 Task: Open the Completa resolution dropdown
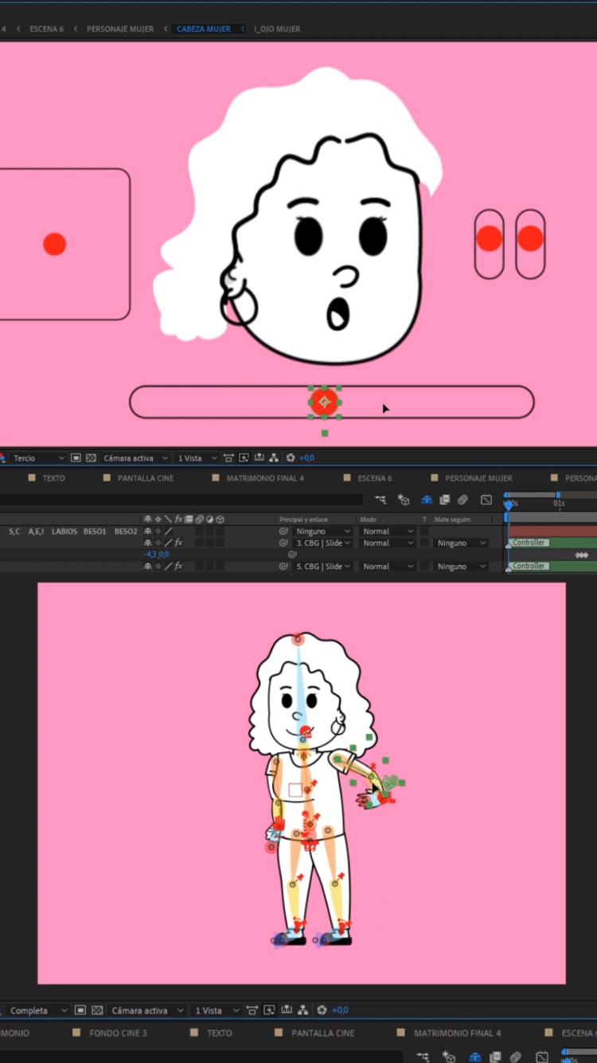[36, 1010]
